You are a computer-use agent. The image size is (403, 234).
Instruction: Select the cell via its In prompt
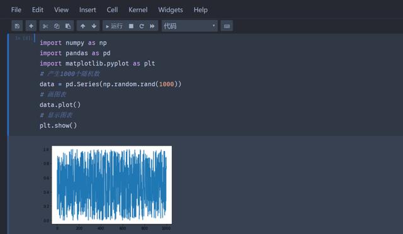(x=23, y=38)
